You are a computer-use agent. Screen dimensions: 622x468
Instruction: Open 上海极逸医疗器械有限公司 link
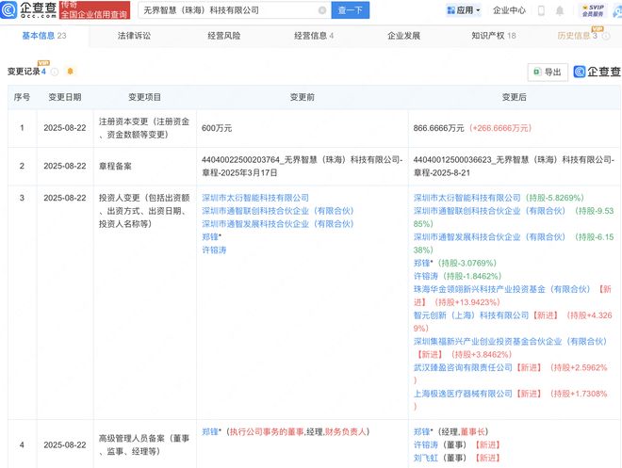click(x=463, y=394)
